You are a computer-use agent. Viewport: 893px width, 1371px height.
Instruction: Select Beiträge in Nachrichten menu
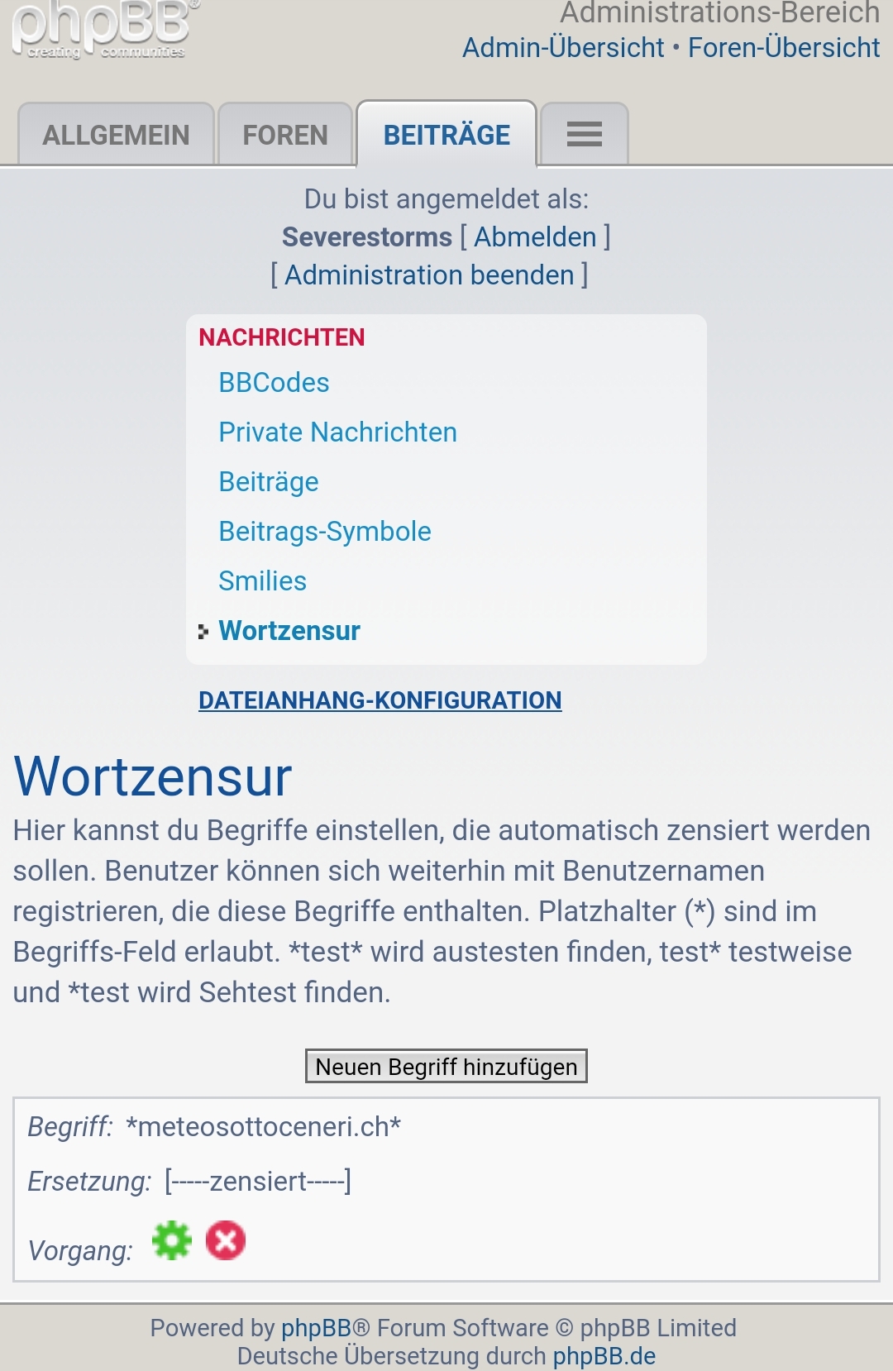[x=269, y=482]
